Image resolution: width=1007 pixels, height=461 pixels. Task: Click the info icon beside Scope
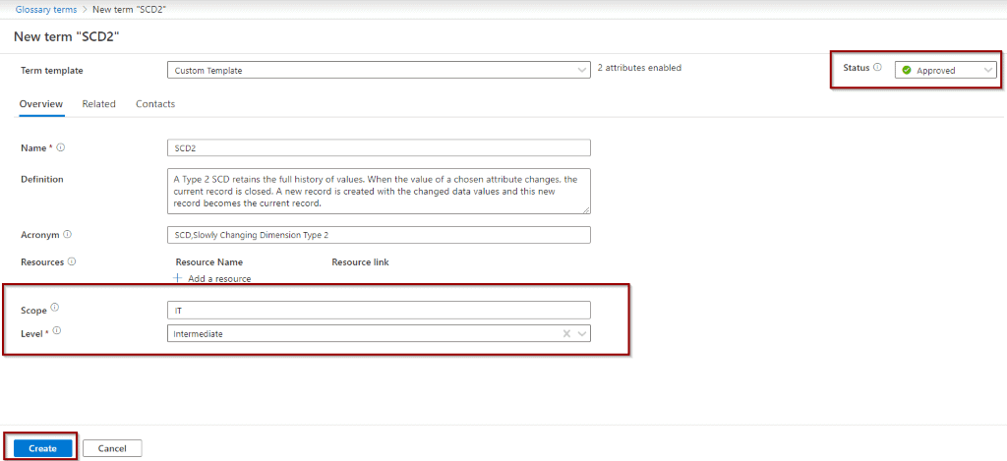pos(55,307)
